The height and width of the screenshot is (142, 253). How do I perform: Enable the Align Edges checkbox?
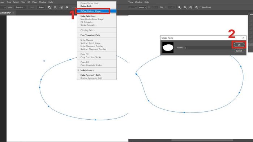[200, 7]
